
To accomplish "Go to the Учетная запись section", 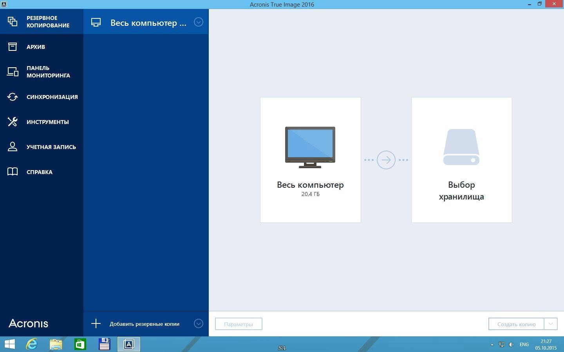I will 42,147.
